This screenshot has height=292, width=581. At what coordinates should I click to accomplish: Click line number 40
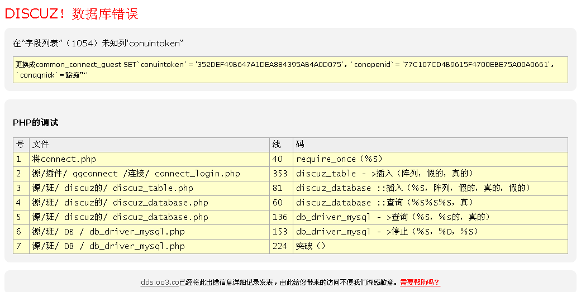coord(281,159)
